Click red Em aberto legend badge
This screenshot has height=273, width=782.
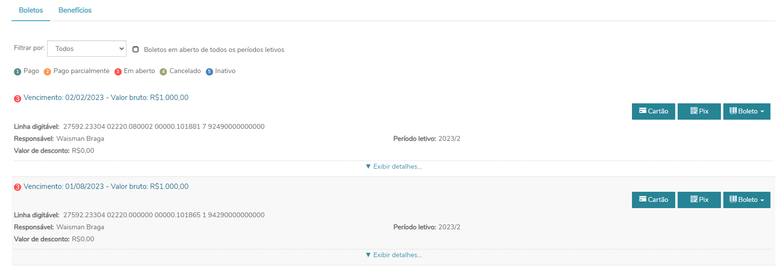click(x=118, y=72)
